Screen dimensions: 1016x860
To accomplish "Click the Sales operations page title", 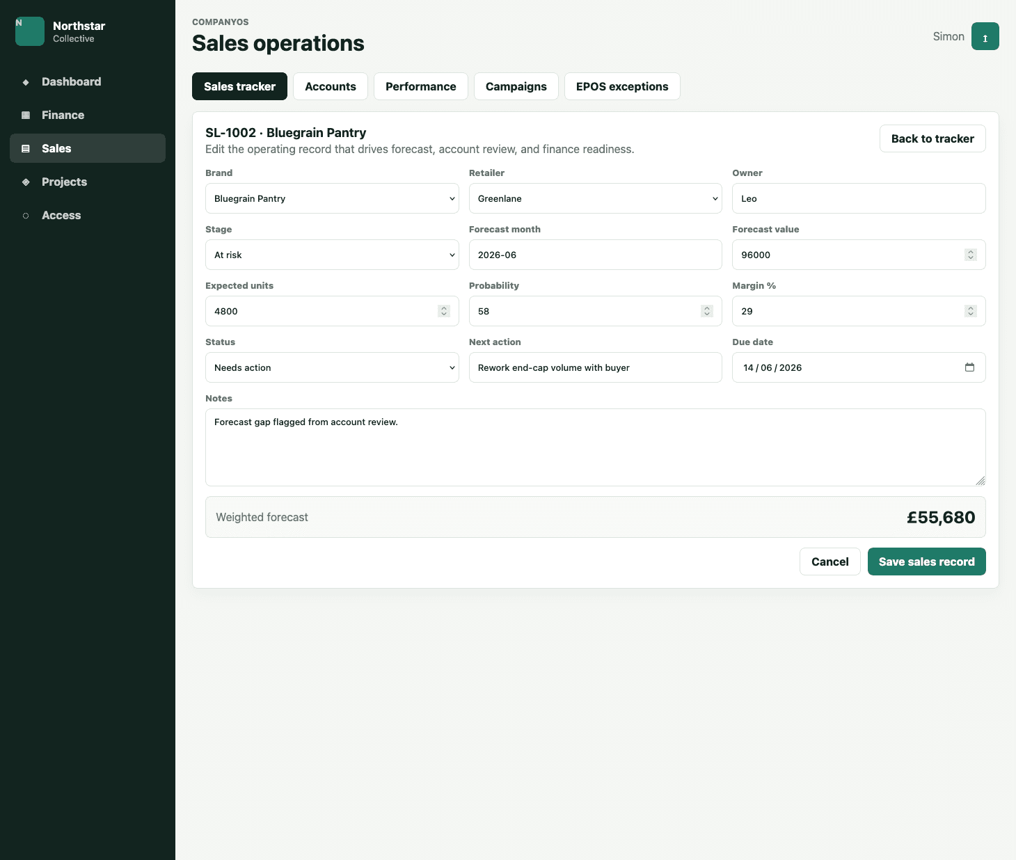I will point(278,43).
